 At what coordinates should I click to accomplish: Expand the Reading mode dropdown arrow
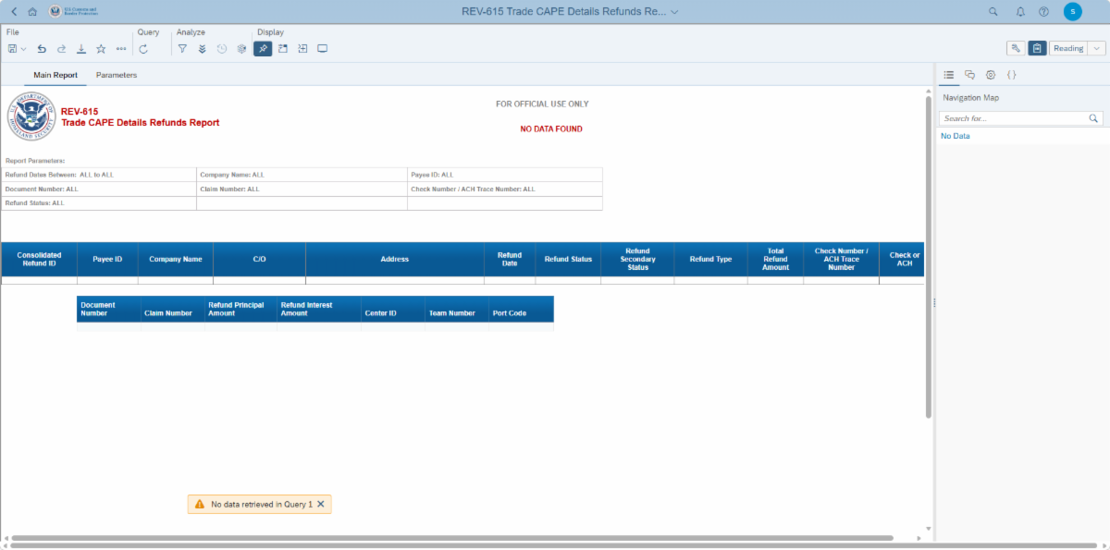1097,48
